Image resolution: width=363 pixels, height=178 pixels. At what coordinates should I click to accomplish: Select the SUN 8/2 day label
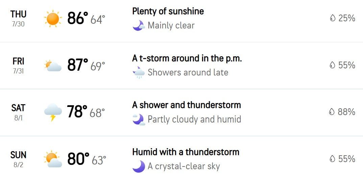(x=18, y=159)
